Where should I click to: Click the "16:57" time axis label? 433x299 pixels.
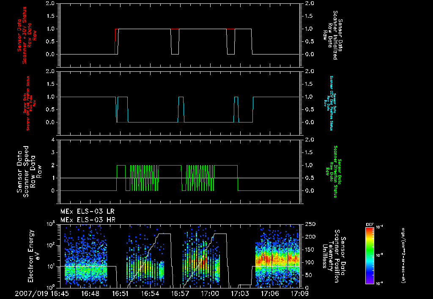click(180, 294)
